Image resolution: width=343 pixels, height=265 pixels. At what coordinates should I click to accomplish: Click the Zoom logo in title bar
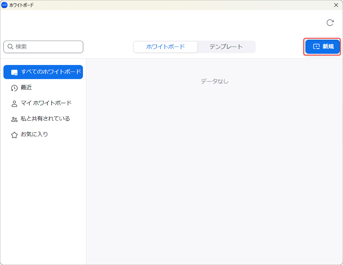tap(4, 5)
